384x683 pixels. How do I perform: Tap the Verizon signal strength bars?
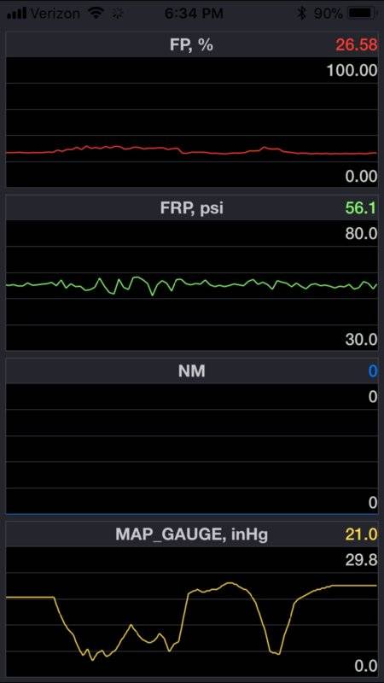pos(17,14)
